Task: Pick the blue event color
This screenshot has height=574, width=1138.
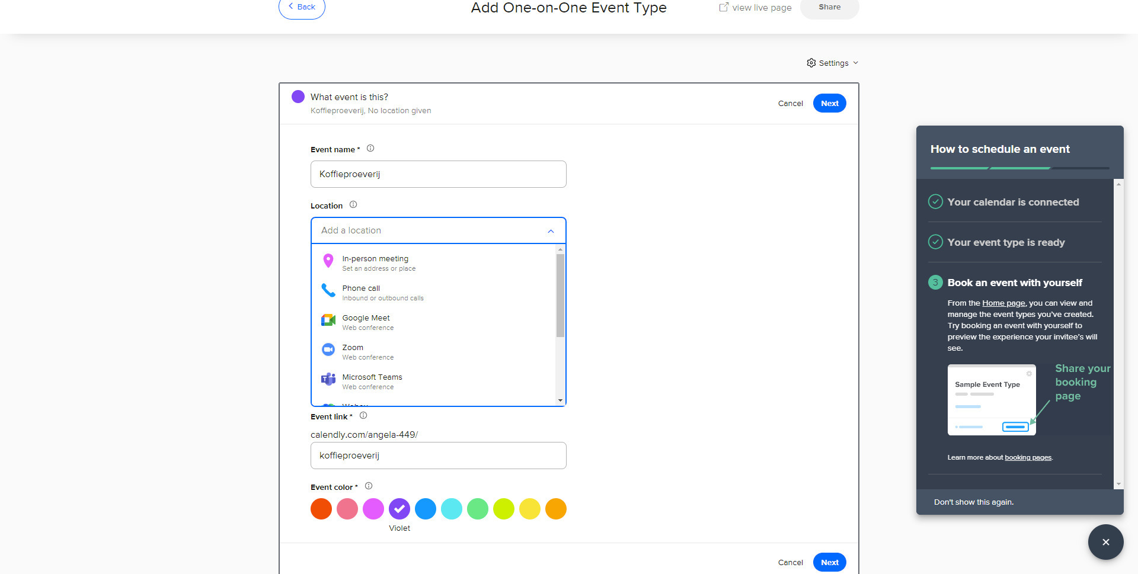Action: 426,509
